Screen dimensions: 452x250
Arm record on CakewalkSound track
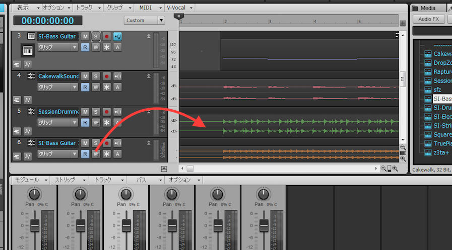pyautogui.click(x=107, y=76)
